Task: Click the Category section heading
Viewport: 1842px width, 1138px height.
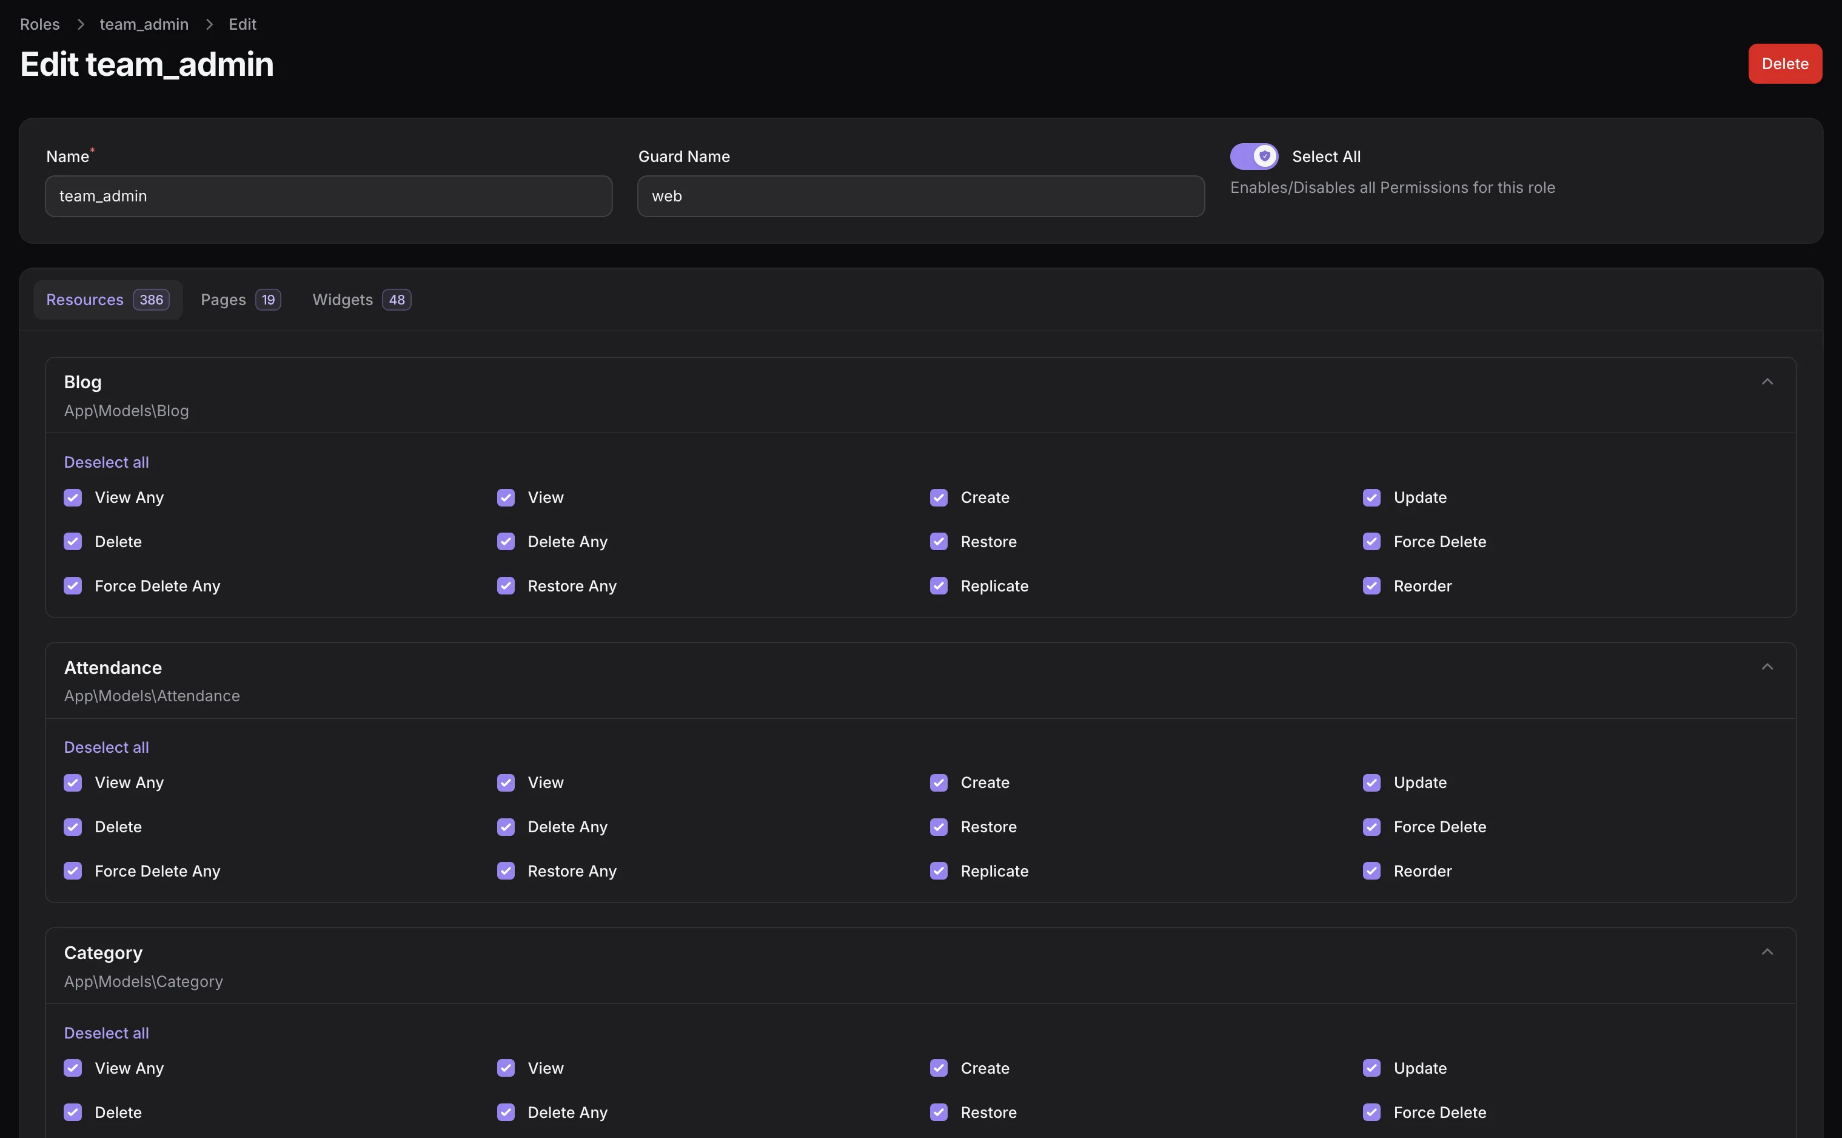Action: pos(103,953)
